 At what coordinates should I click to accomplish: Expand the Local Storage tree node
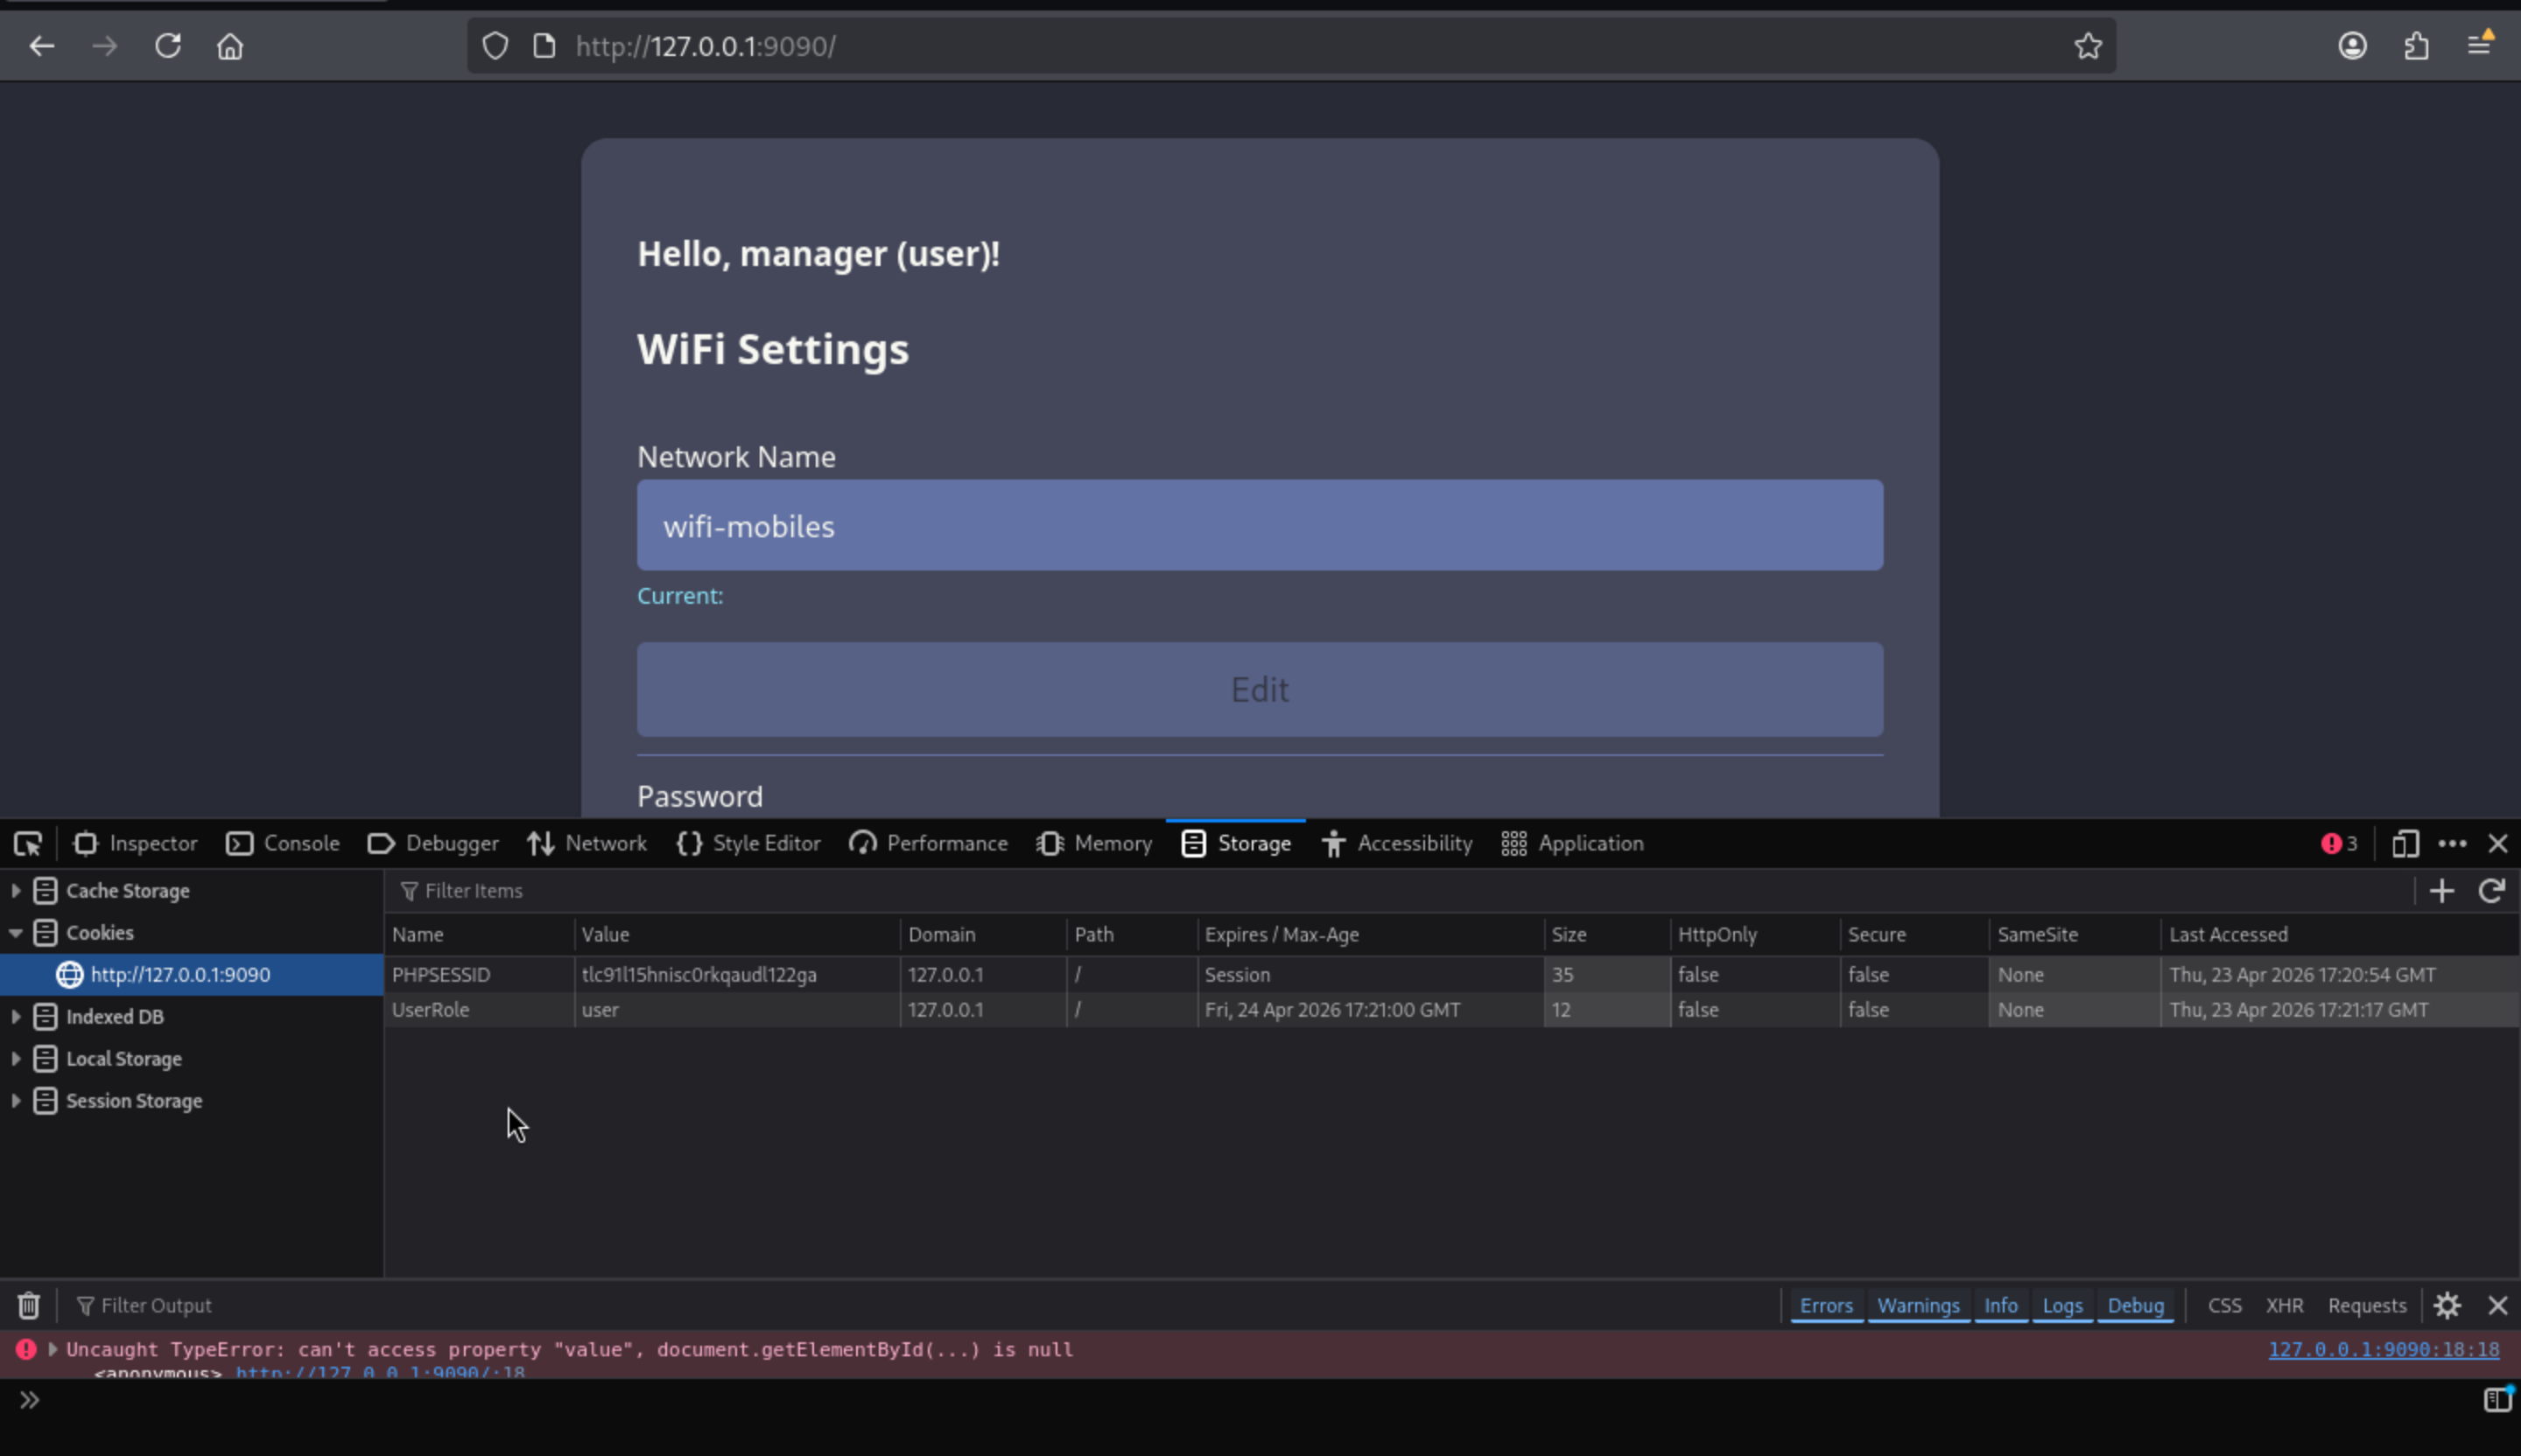pyautogui.click(x=16, y=1058)
